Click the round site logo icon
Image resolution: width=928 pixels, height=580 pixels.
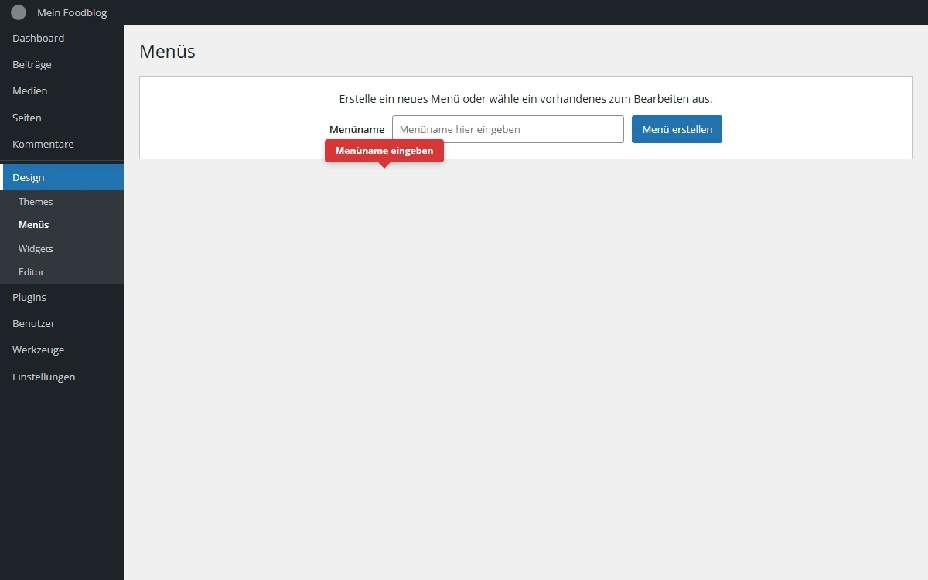(x=19, y=12)
